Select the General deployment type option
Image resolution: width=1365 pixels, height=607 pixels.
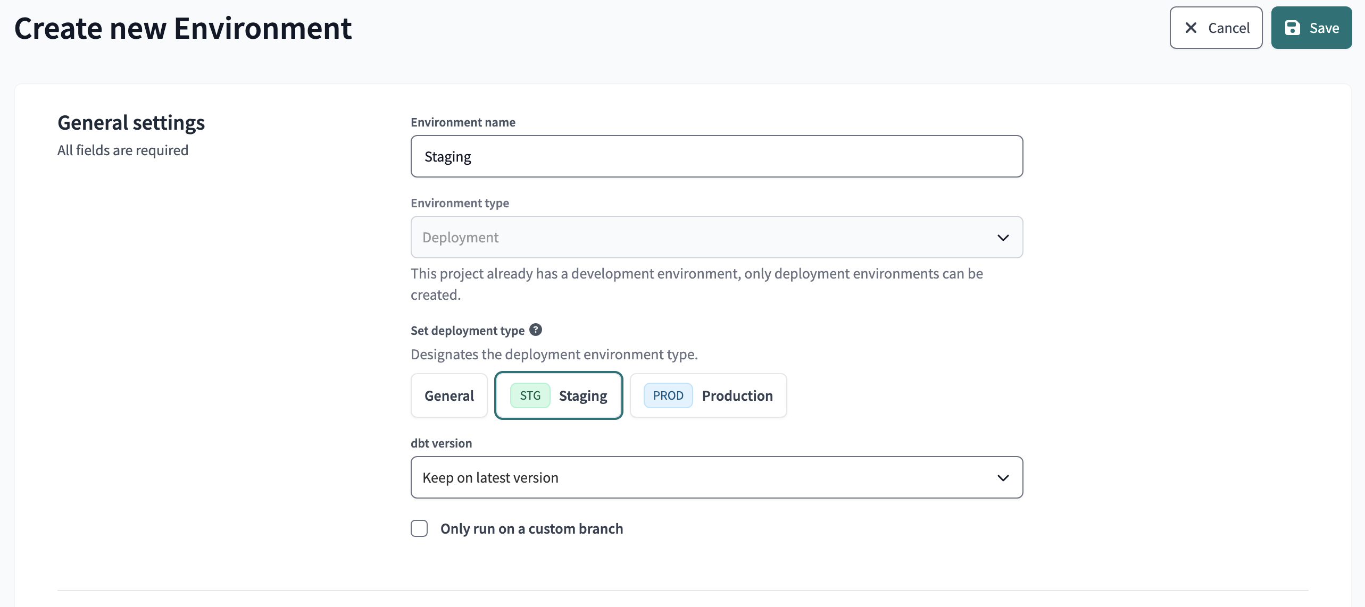(x=448, y=395)
